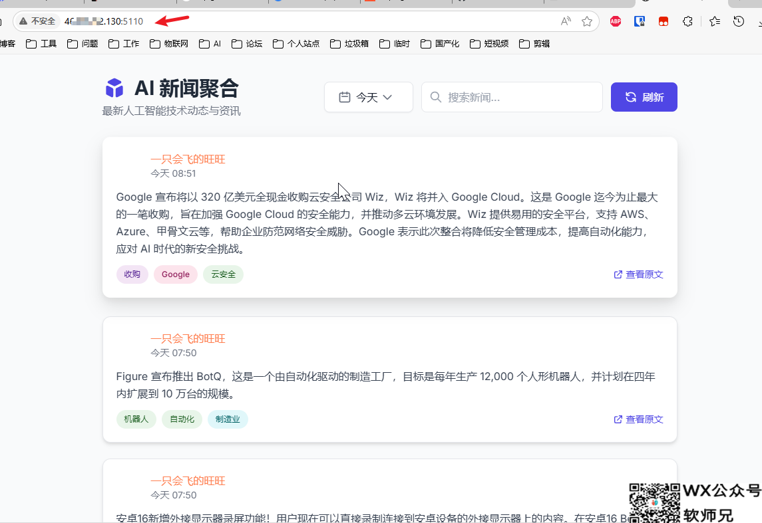Click the AI 新闻聚合 page title
The height and width of the screenshot is (523, 762).
[186, 88]
